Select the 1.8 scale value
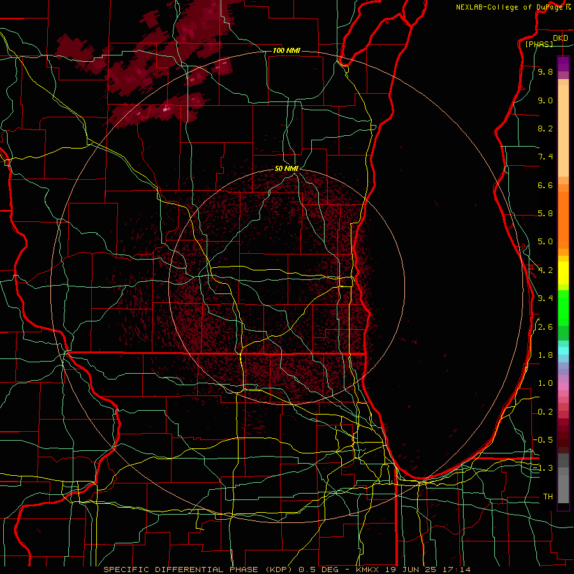The image size is (574, 574). pyautogui.click(x=545, y=355)
